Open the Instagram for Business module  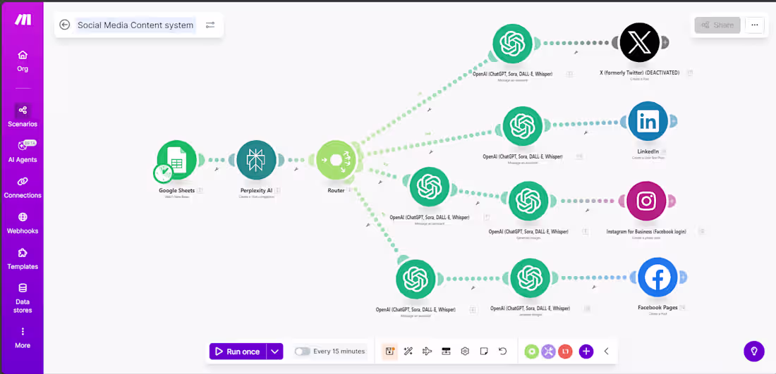(646, 201)
